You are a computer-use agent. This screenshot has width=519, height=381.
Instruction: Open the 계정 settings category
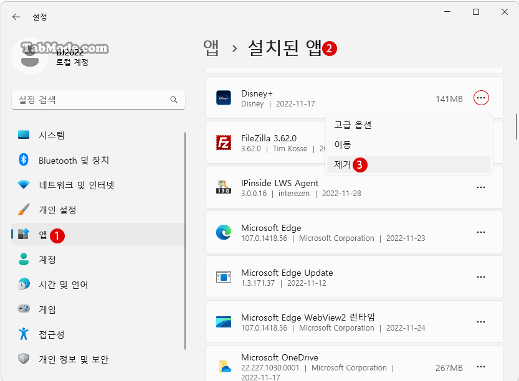(98, 260)
